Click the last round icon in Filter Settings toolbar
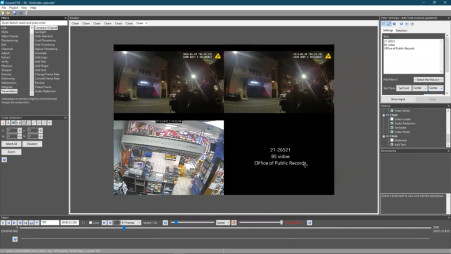The height and width of the screenshot is (254, 451). 412,24
